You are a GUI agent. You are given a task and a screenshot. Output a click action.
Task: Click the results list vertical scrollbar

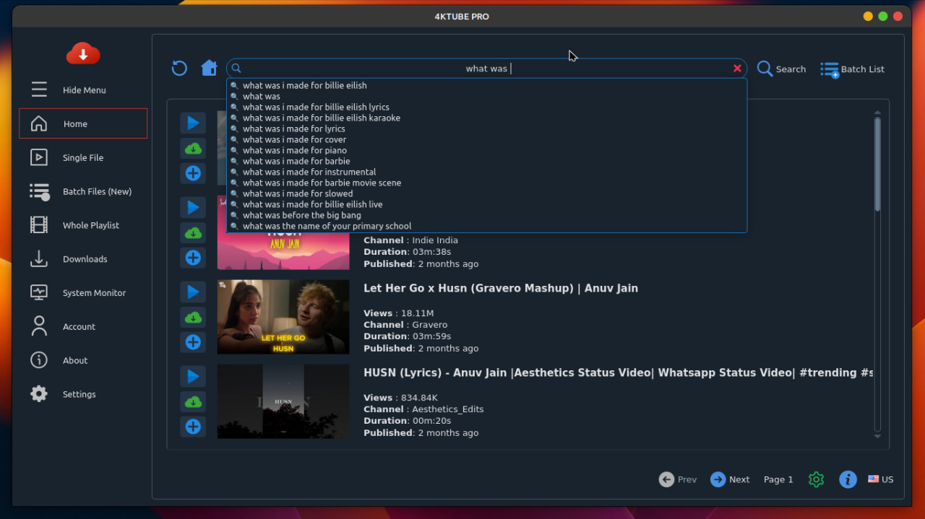(877, 166)
